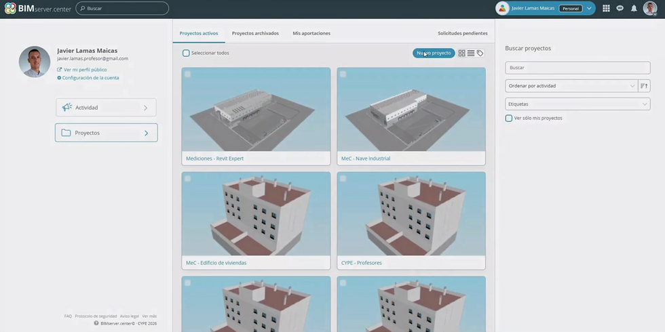665x332 pixels.
Task: Open Ver mi perfil público link
Action: click(x=85, y=70)
